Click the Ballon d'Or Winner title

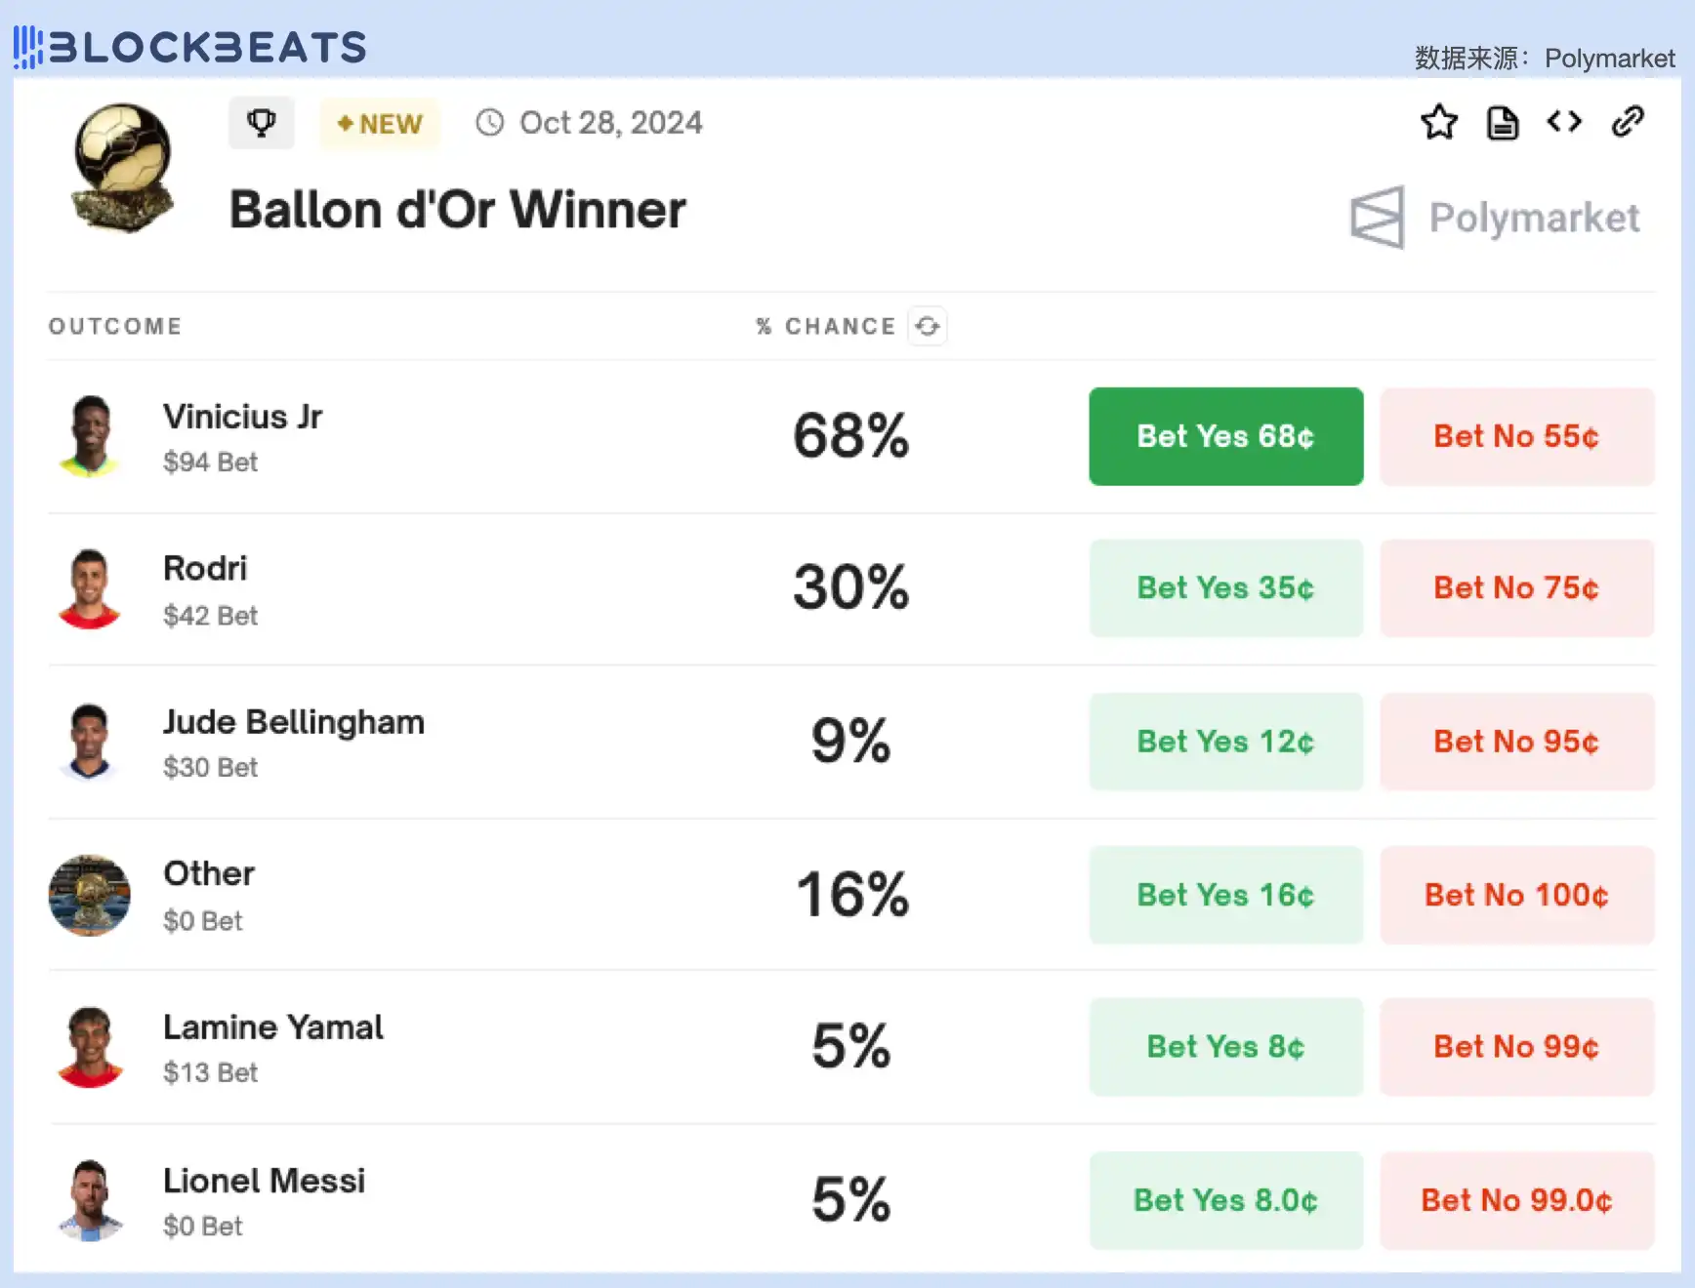pyautogui.click(x=457, y=210)
